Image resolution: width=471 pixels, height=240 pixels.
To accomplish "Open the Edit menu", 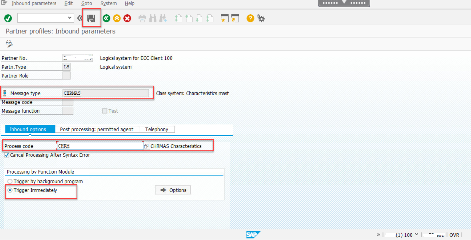I will pyautogui.click(x=69, y=3).
